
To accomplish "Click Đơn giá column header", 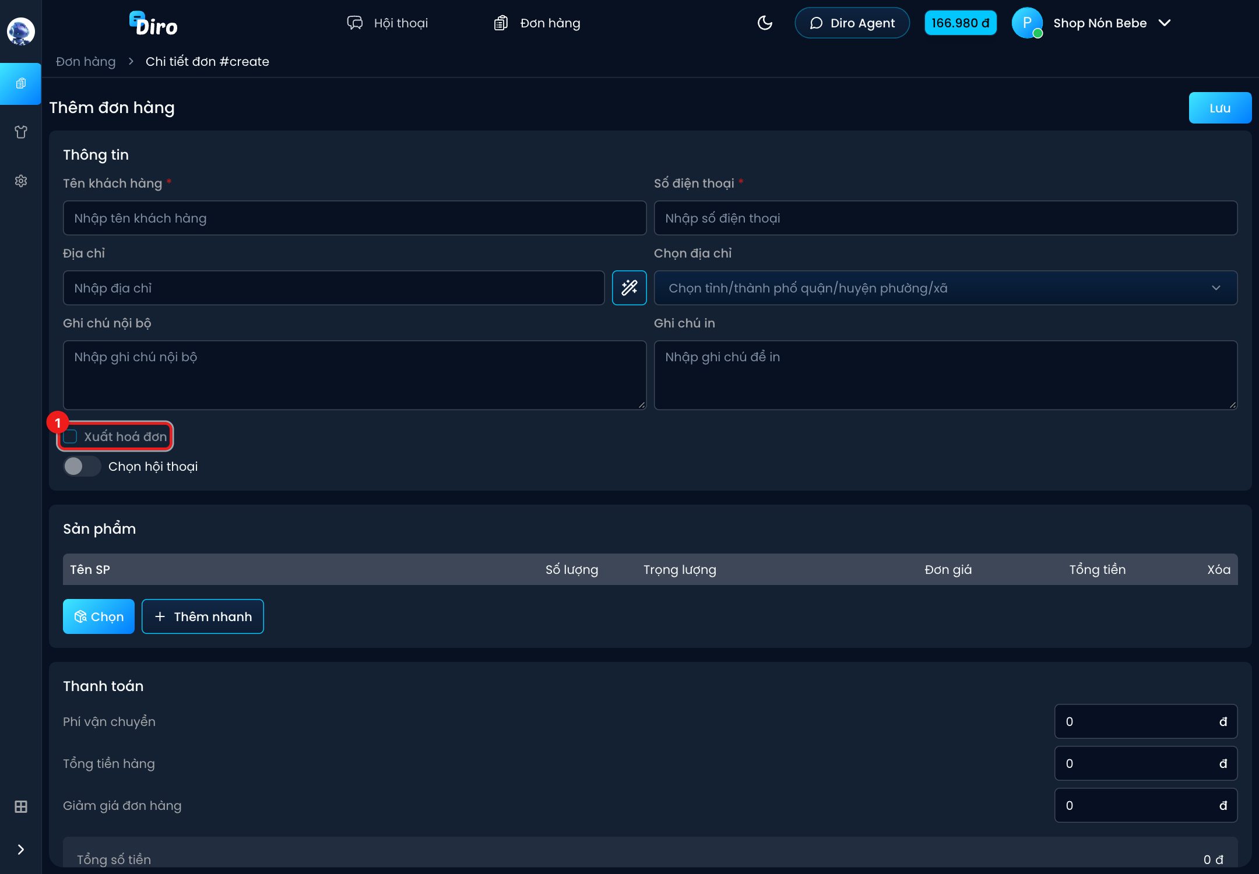I will pos(948,569).
